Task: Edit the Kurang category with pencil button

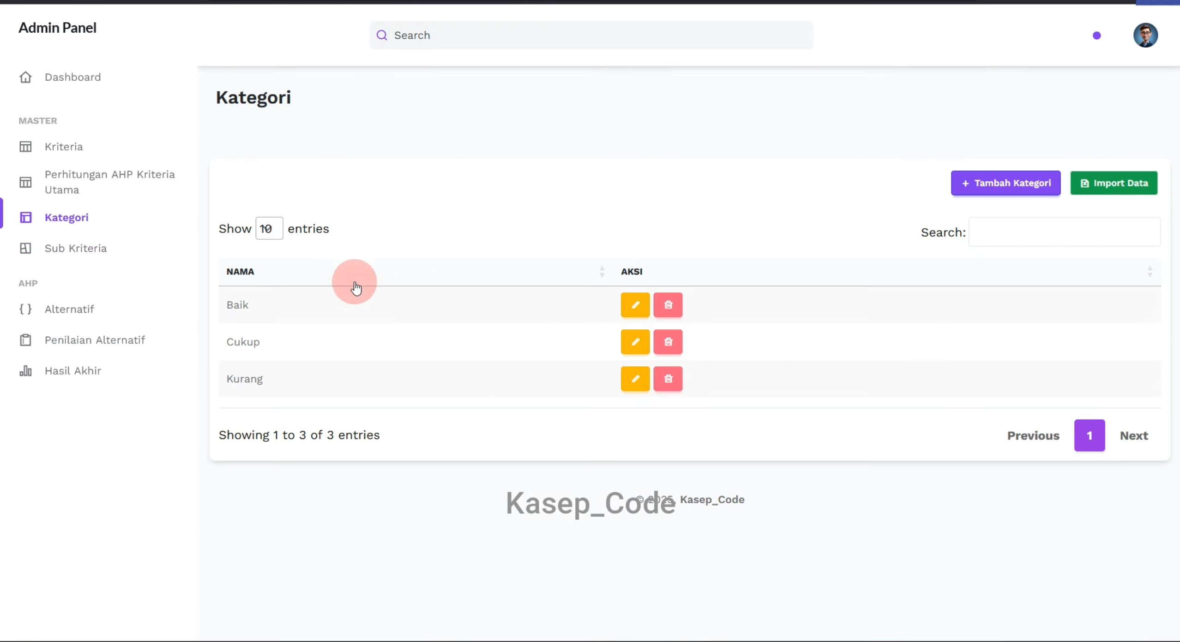Action: (x=635, y=379)
